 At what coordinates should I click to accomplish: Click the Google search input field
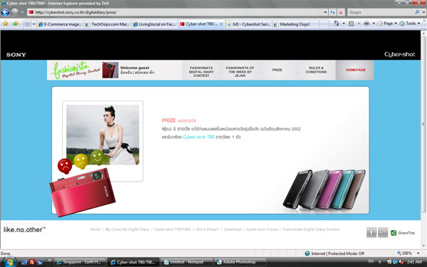click(381, 12)
